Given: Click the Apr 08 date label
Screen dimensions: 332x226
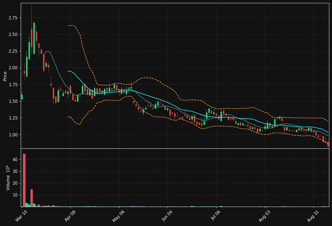Looking at the screenshot, I should (x=70, y=216).
